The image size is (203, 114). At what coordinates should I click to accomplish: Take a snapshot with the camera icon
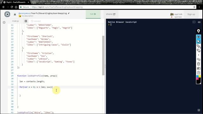click(199, 68)
